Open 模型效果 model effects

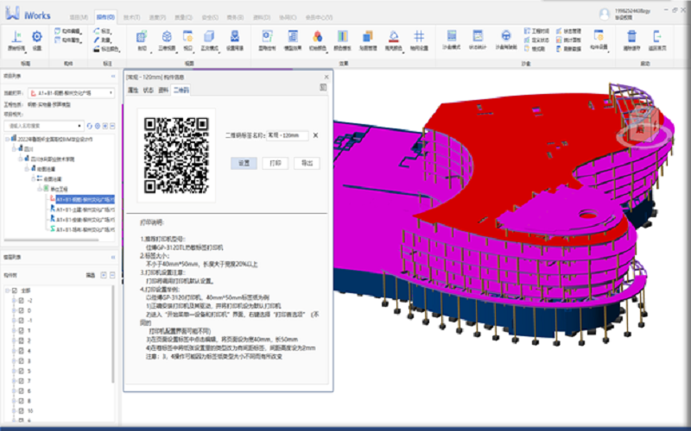(x=293, y=40)
